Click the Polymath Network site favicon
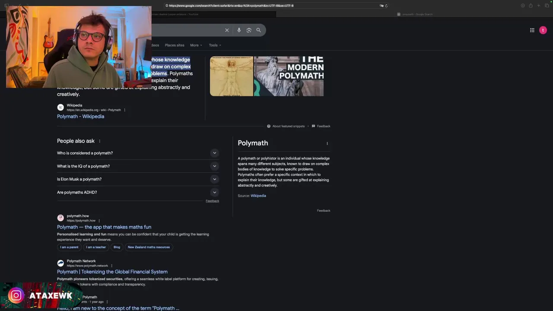553x311 pixels. click(x=60, y=263)
